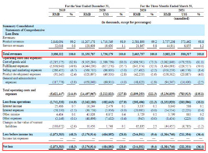
Task: Select Loss before income tax label
Action: point(18,134)
